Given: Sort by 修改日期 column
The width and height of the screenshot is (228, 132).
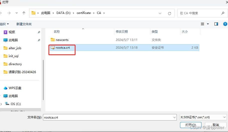Looking at the screenshot, I should click(x=122, y=32).
